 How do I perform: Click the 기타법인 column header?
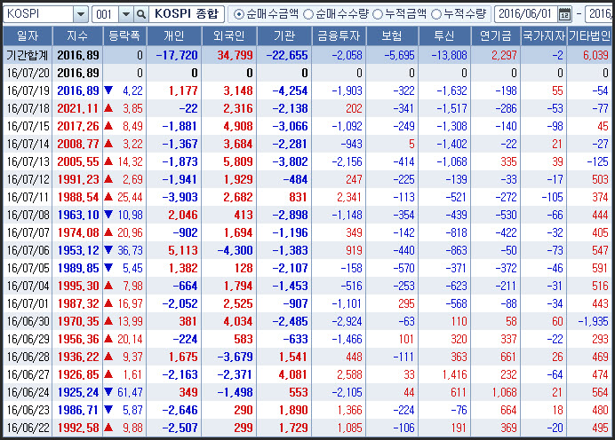click(589, 36)
